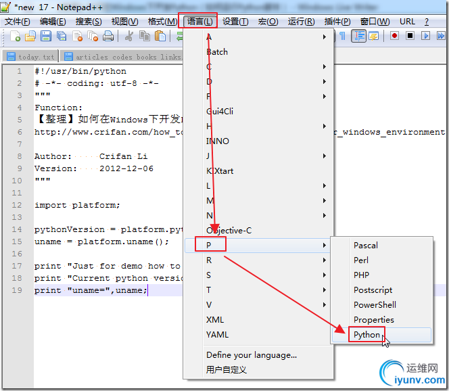Expand the S language submenu
Viewport: 449px width, 391px height.
coord(258,275)
